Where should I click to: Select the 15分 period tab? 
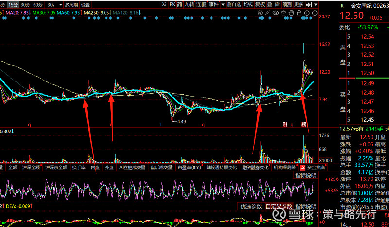point(13,5)
